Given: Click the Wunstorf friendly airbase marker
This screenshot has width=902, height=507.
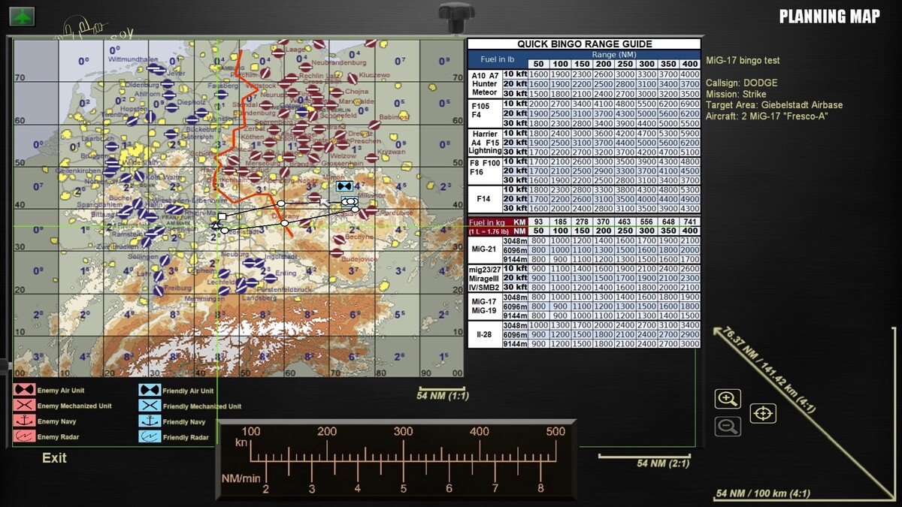Looking at the screenshot, I should (x=201, y=113).
